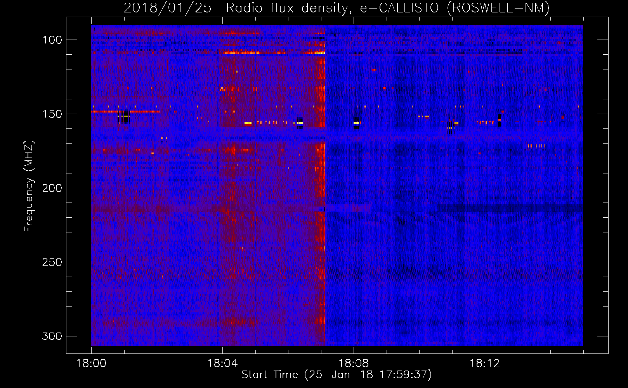Click inside the radio spectrogram image

[337, 185]
